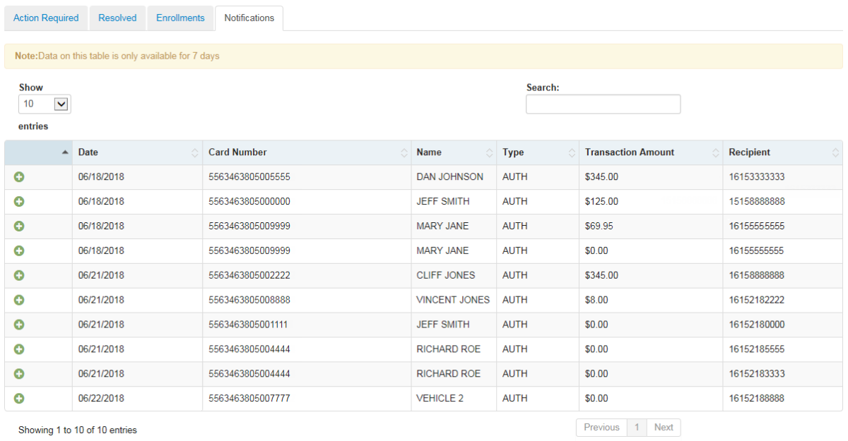848x441 pixels.
Task: Switch to the Action Required tab
Action: (45, 18)
